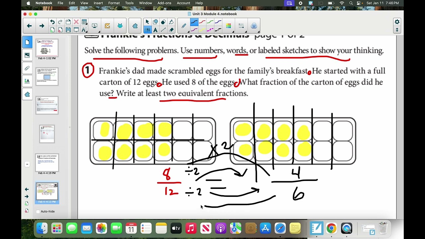425x239 pixels.
Task: Open the Gallery sidebar tab
Action: click(x=27, y=55)
